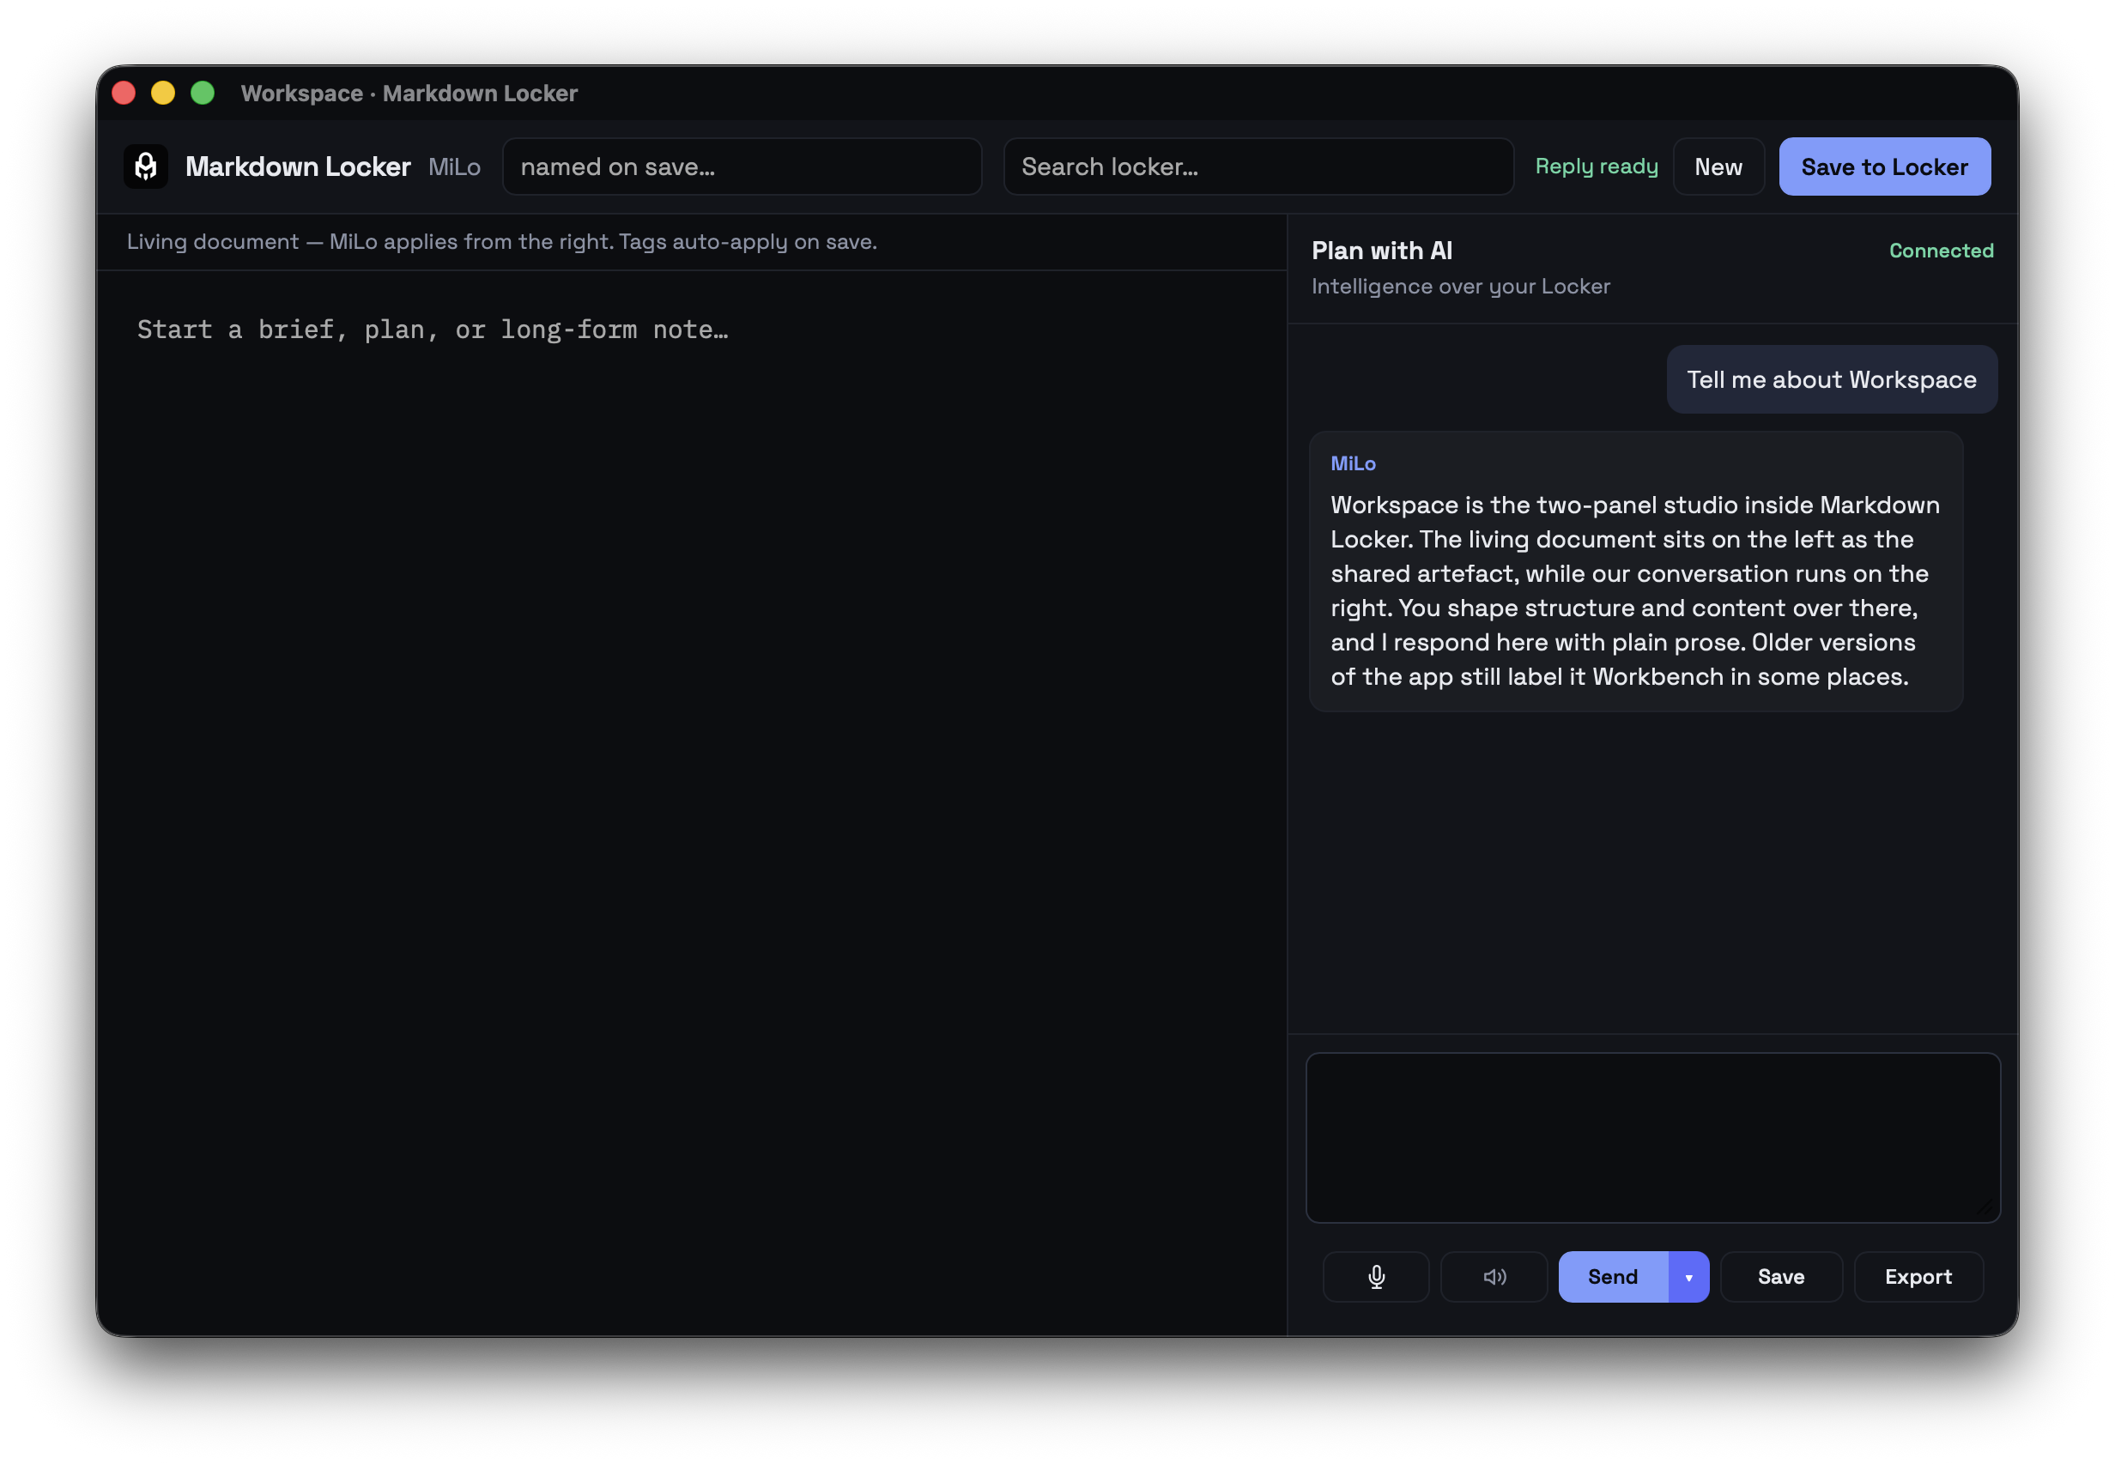Click the 'Living document' hint line
This screenshot has width=2115, height=1464.
tap(502, 242)
